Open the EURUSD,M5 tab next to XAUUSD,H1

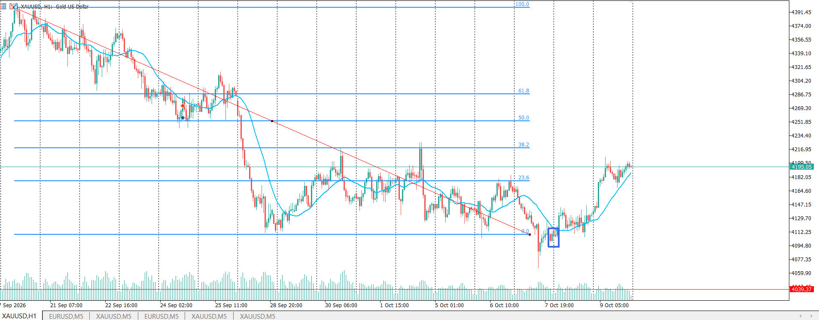(x=66, y=316)
